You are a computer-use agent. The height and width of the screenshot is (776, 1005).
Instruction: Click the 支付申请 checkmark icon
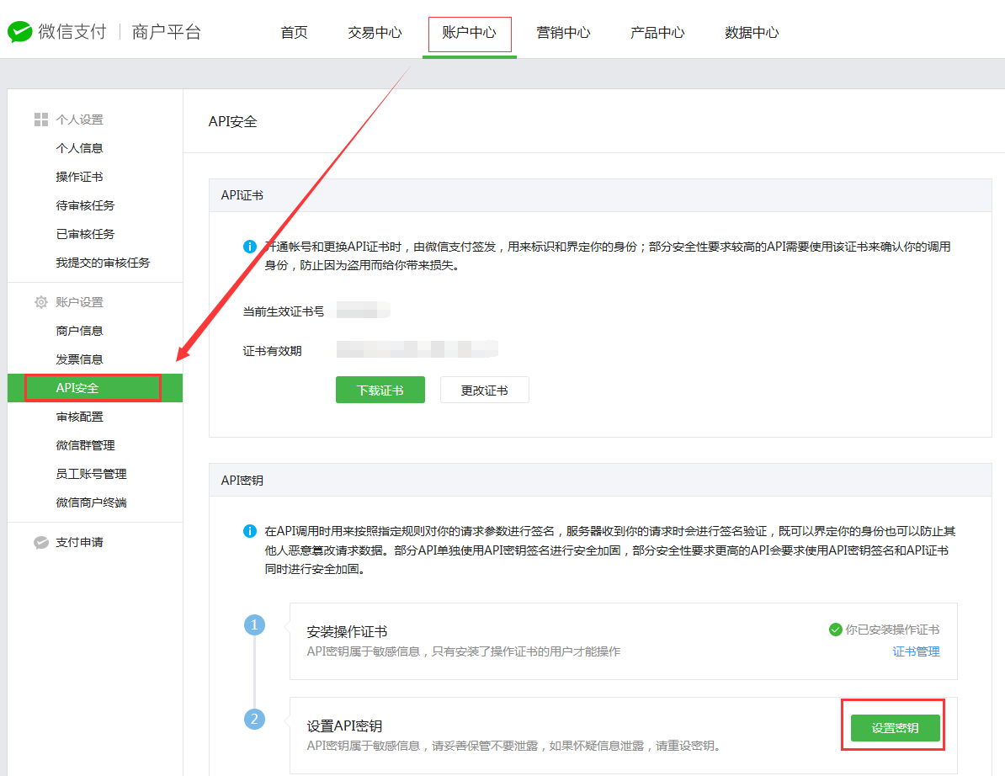40,543
